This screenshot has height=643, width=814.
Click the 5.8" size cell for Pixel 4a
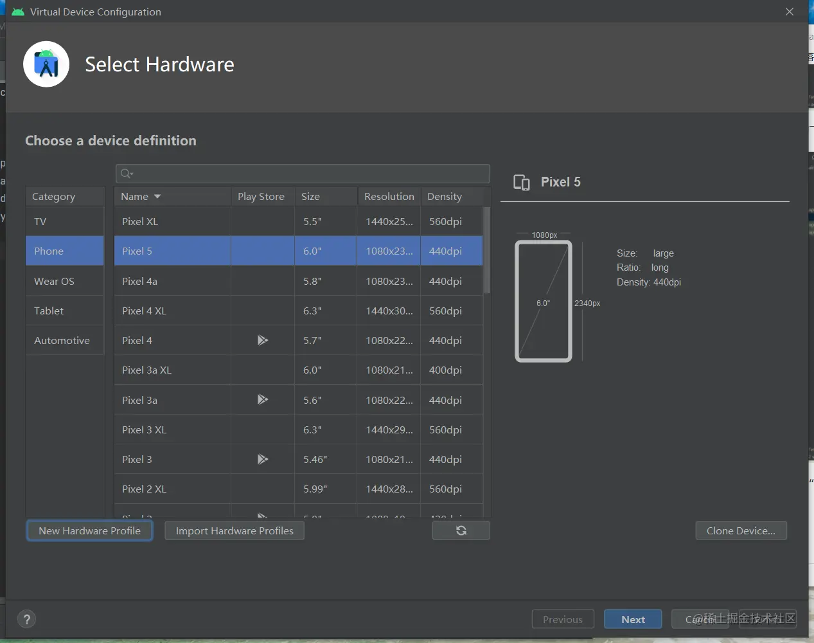click(x=326, y=281)
